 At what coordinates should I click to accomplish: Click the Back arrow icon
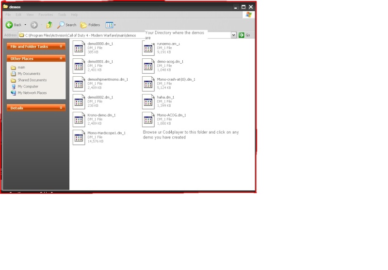coord(9,25)
